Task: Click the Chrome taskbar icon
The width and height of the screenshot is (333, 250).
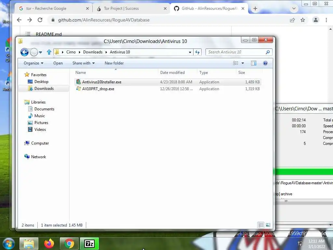Action: tap(69, 243)
